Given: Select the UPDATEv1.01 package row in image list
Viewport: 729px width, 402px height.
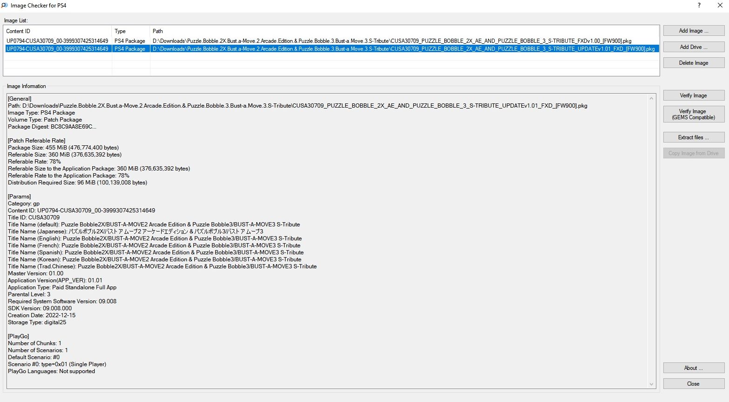Looking at the screenshot, I should point(331,49).
